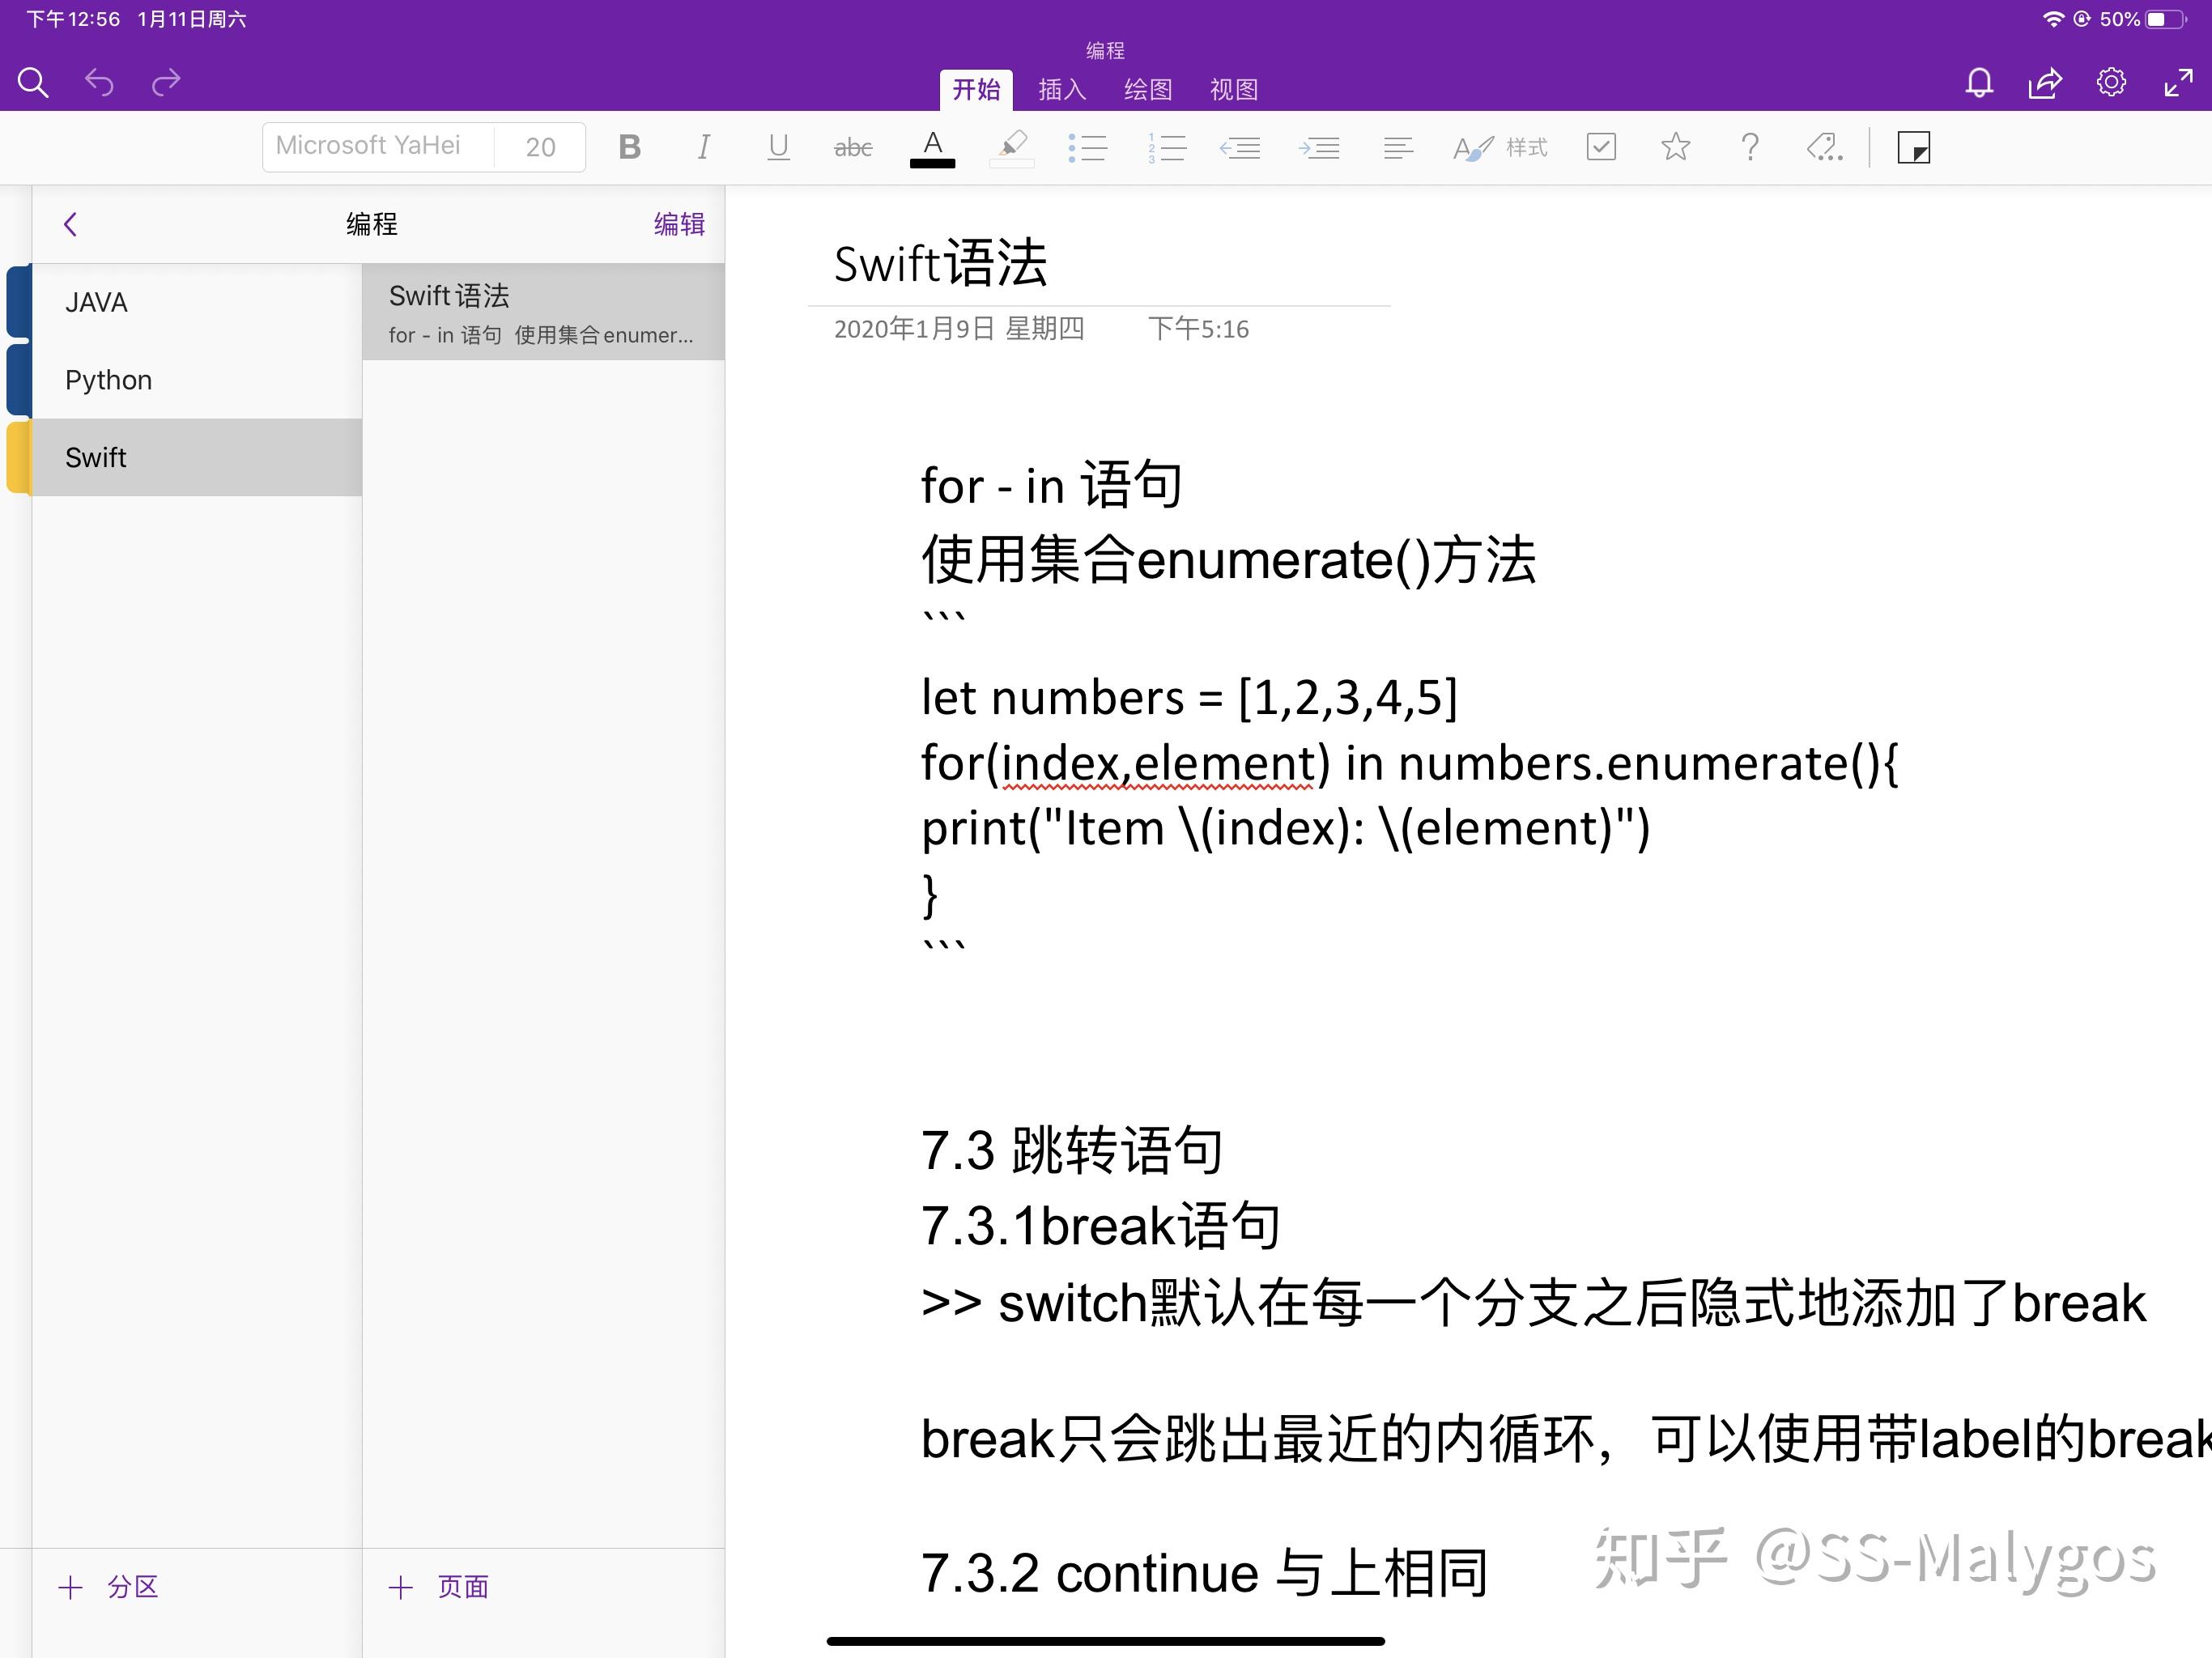The width and height of the screenshot is (2212, 1658).
Task: Toggle bold formatting
Action: click(x=629, y=147)
